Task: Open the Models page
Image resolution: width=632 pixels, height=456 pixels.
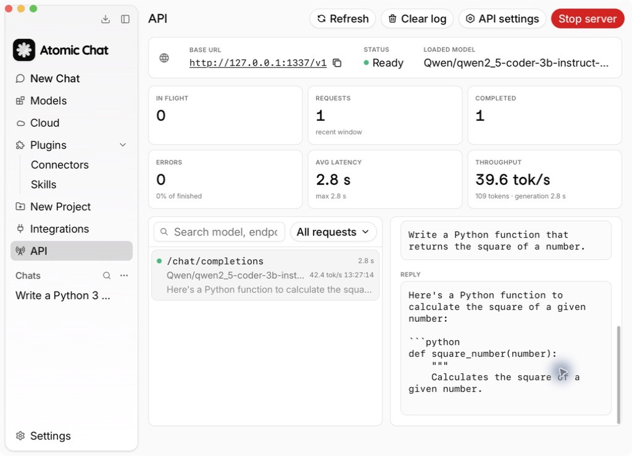Action: [72, 100]
